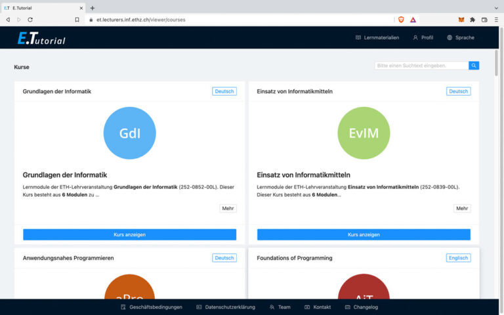Click the bookmark icon in address bar
This screenshot has height=315, width=504.
pyautogui.click(x=77, y=20)
